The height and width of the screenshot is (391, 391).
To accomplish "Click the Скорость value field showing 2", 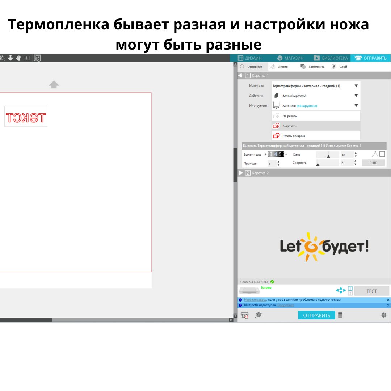I will pyautogui.click(x=347, y=163).
